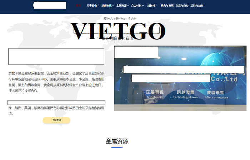Switch language to 繁体中文

tap(120, 19)
